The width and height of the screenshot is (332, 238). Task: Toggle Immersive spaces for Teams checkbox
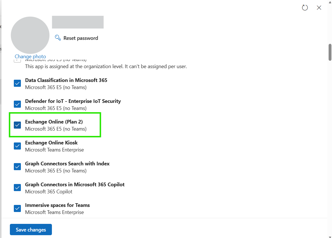[17, 208]
